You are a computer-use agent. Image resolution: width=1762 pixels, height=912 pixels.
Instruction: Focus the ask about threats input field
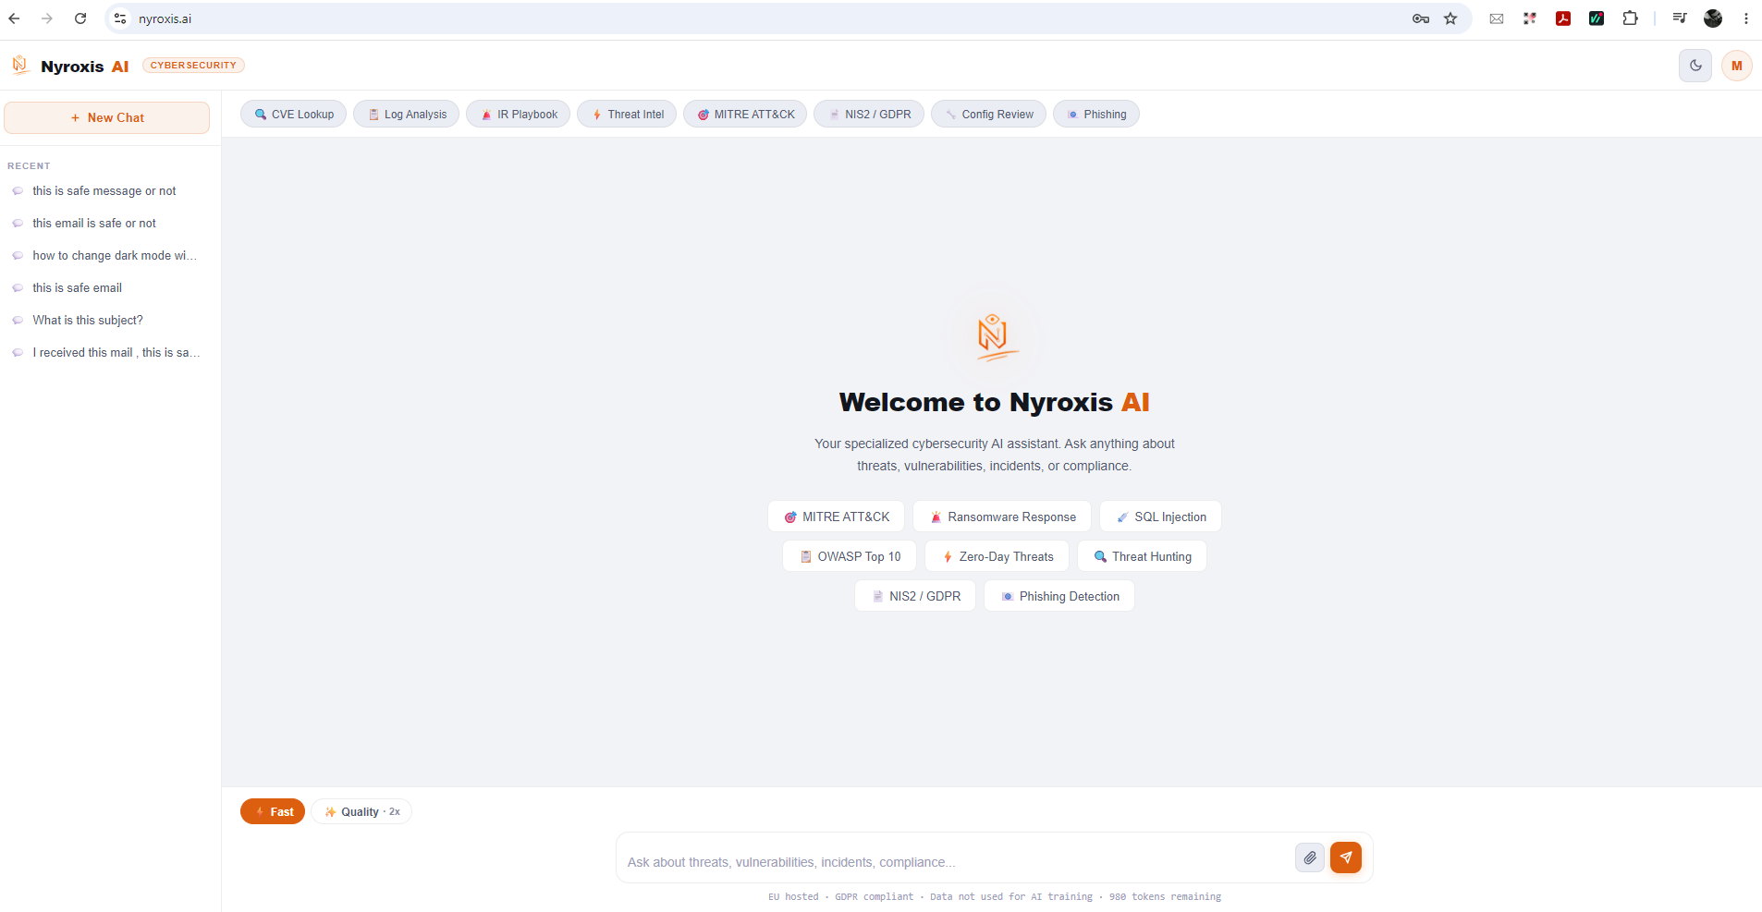click(x=956, y=861)
